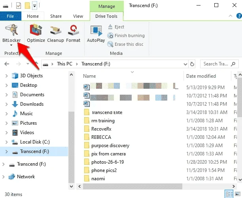
Task: Click Eject in the Media group
Action: pos(116,27)
